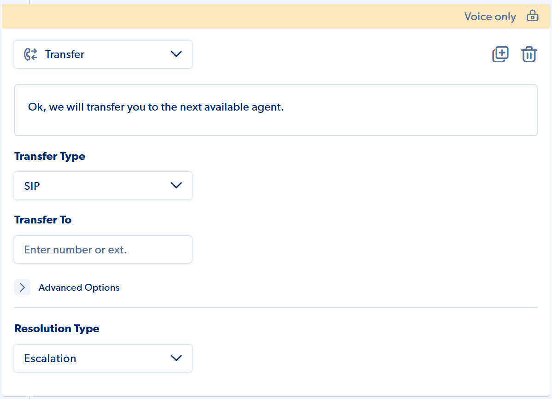552x399 pixels.
Task: Click the transfer message text box
Action: coord(276,110)
